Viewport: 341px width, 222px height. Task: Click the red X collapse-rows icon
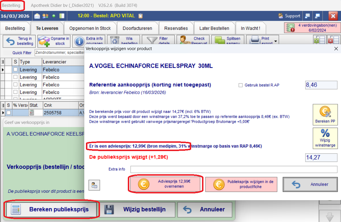333,40
